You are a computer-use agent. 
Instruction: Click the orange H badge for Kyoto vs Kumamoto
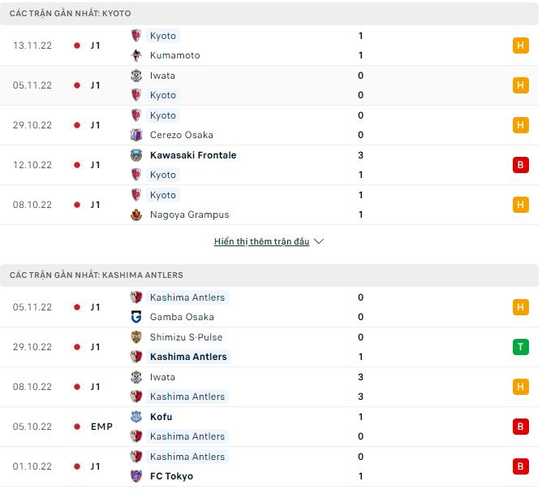[520, 46]
